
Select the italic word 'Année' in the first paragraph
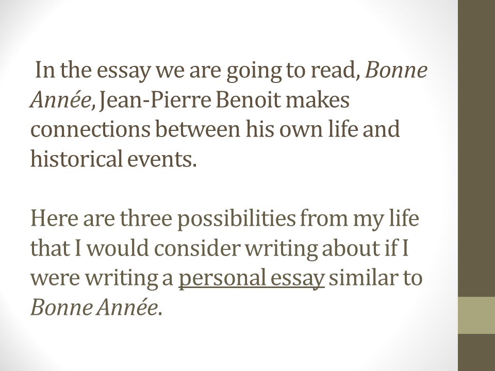pyautogui.click(x=61, y=99)
